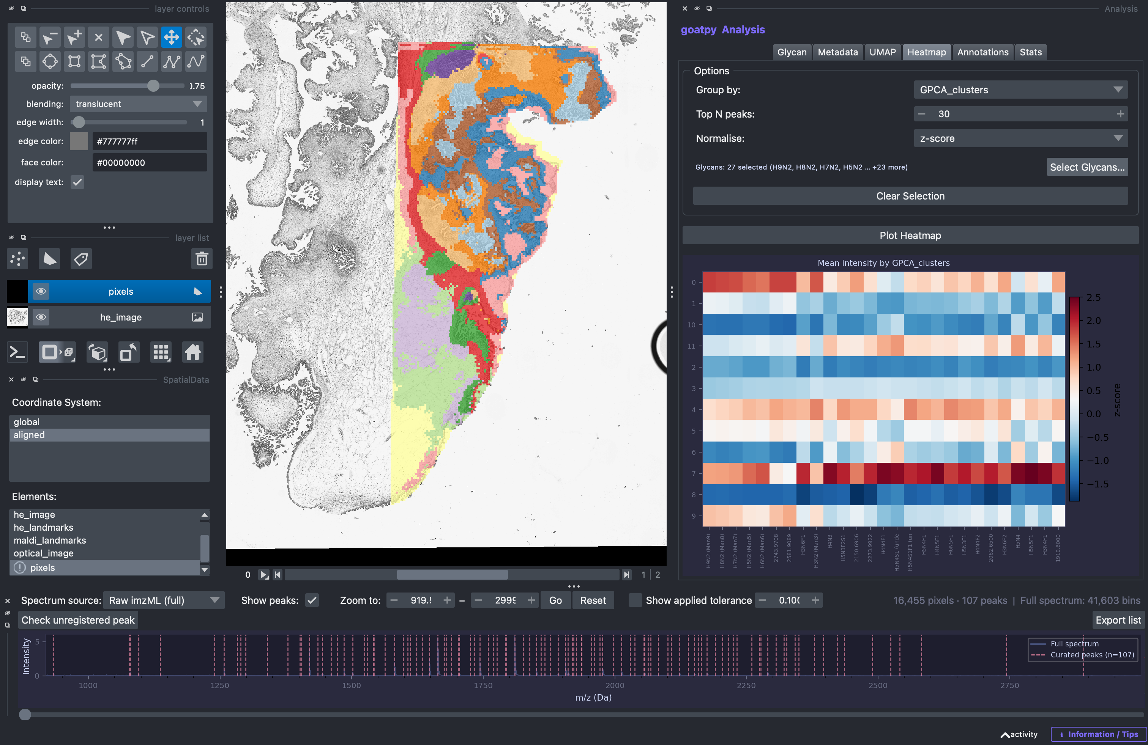Select the add line tool
1148x745 pixels.
[x=147, y=61]
